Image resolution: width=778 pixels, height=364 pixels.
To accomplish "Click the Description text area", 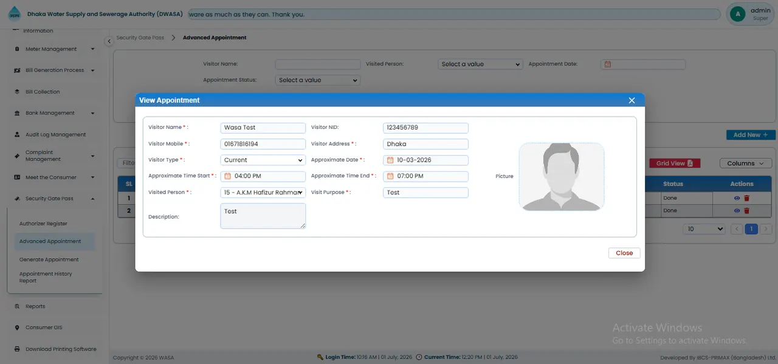I will 263,216.
